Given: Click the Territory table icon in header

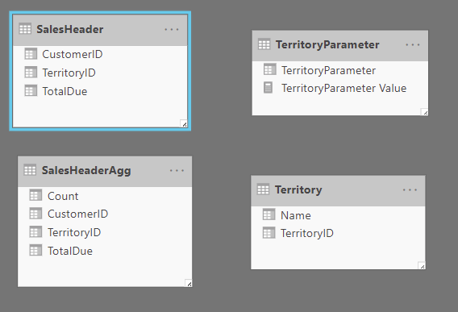Looking at the screenshot, I should (263, 190).
